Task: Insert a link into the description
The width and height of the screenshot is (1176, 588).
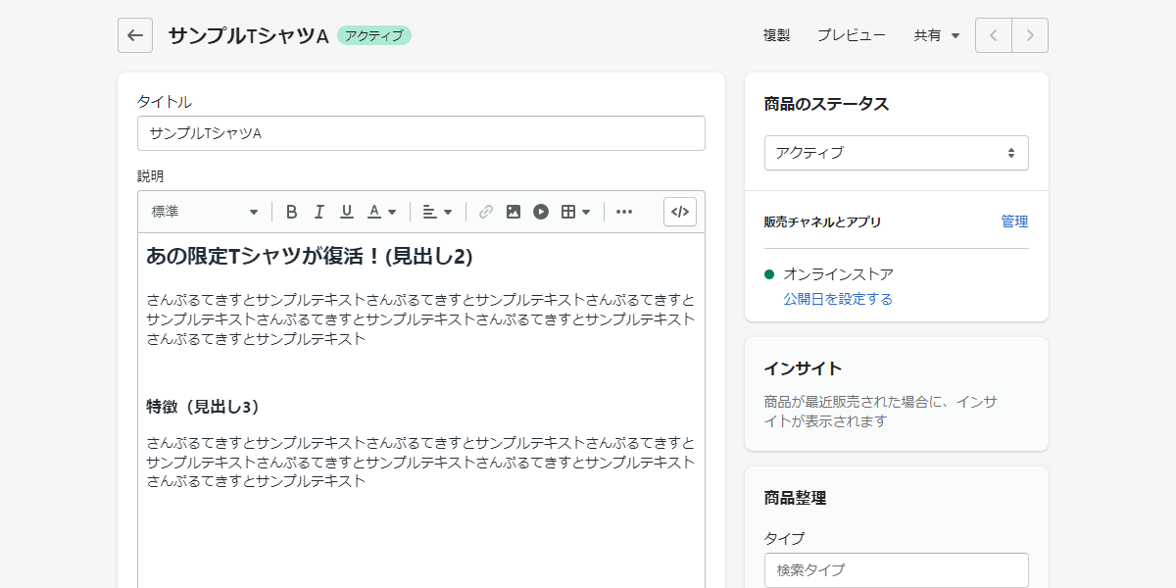Action: (x=486, y=212)
